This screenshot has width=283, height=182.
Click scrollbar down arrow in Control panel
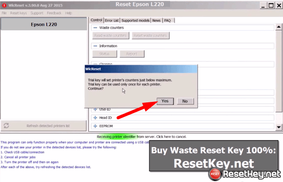279,127
